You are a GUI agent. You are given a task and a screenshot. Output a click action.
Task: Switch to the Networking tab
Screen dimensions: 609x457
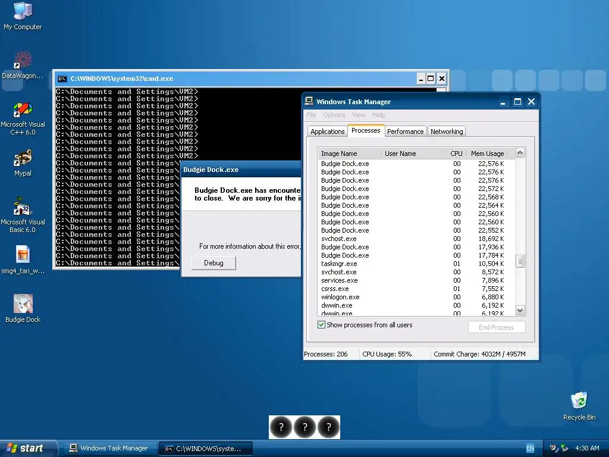tap(447, 132)
